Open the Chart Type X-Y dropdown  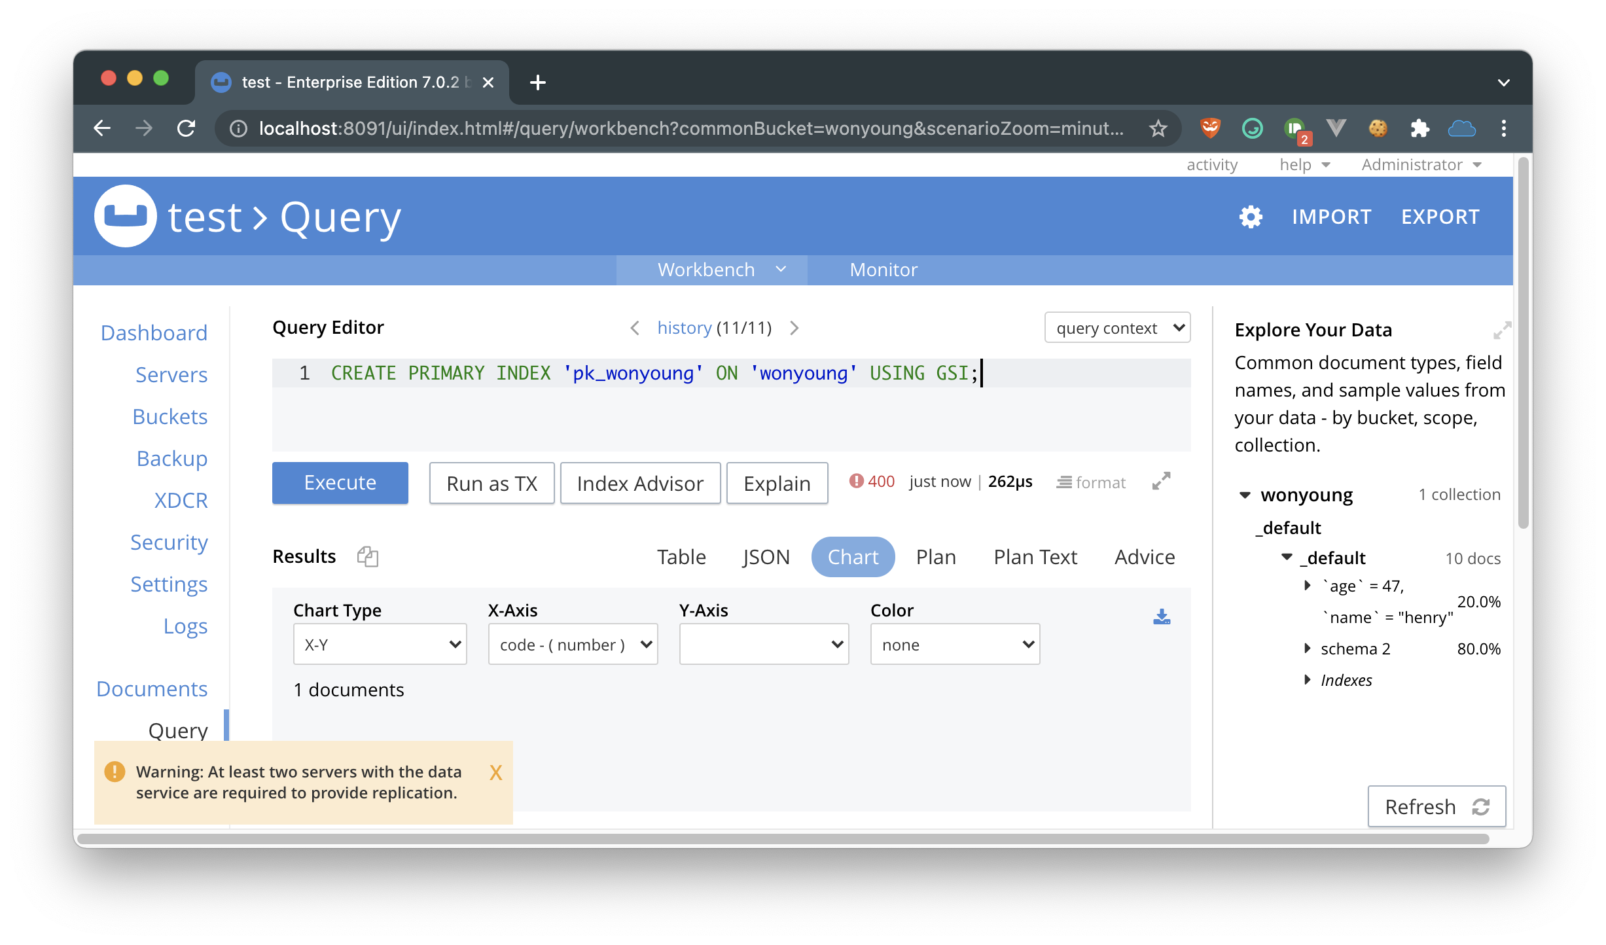[380, 645]
